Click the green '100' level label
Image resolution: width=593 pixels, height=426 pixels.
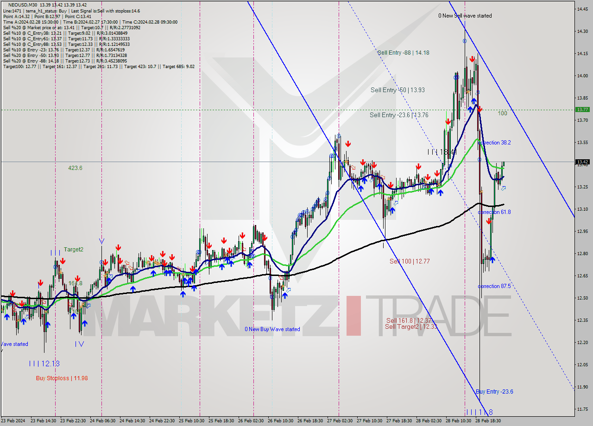(503, 113)
